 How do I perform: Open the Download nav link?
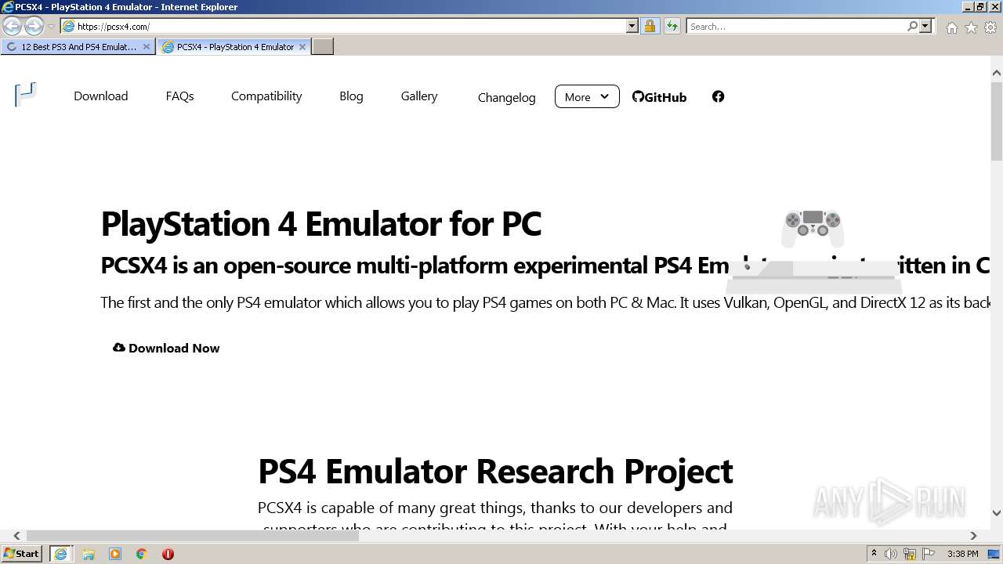pos(100,96)
